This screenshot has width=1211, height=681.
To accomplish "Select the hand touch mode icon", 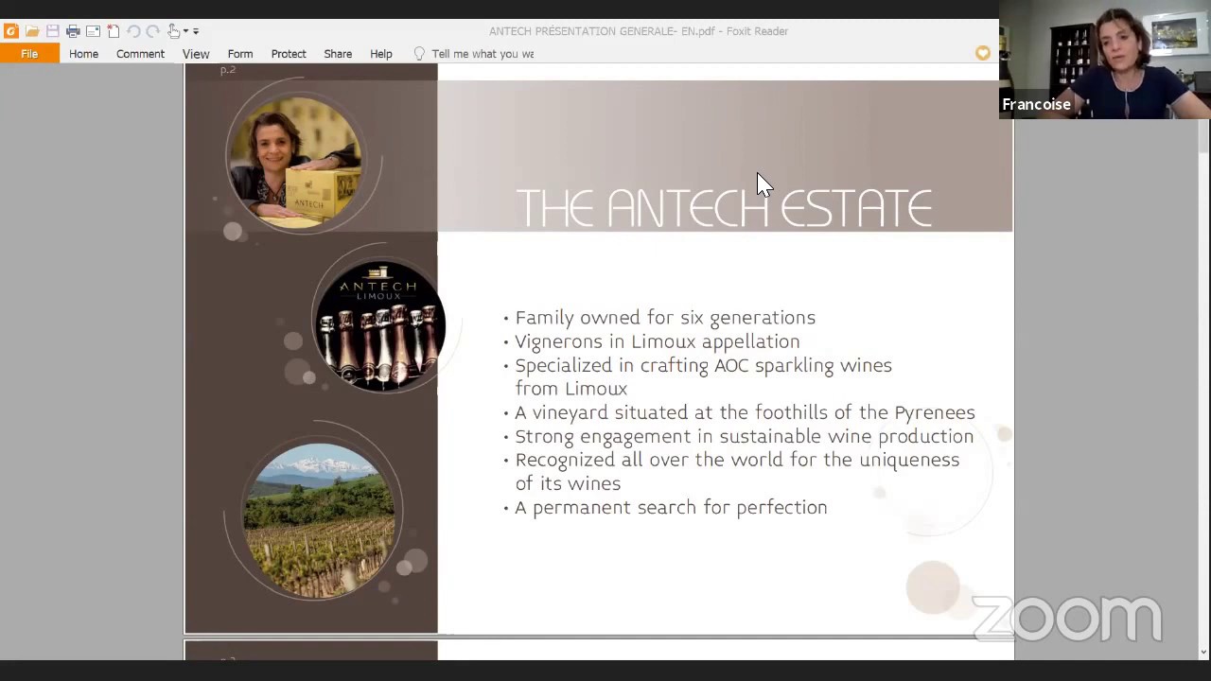I will pyautogui.click(x=173, y=31).
